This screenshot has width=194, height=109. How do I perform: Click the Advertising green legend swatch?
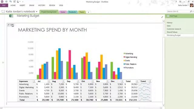(x=124, y=54)
